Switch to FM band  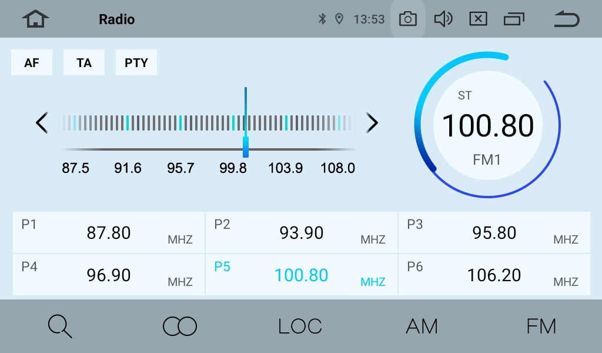[x=541, y=326]
